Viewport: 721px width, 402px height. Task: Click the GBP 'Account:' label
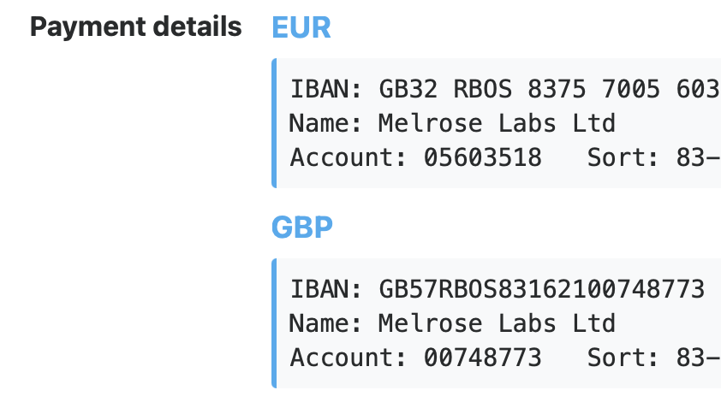click(x=349, y=358)
